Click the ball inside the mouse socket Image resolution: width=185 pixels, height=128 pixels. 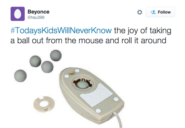click(80, 86)
